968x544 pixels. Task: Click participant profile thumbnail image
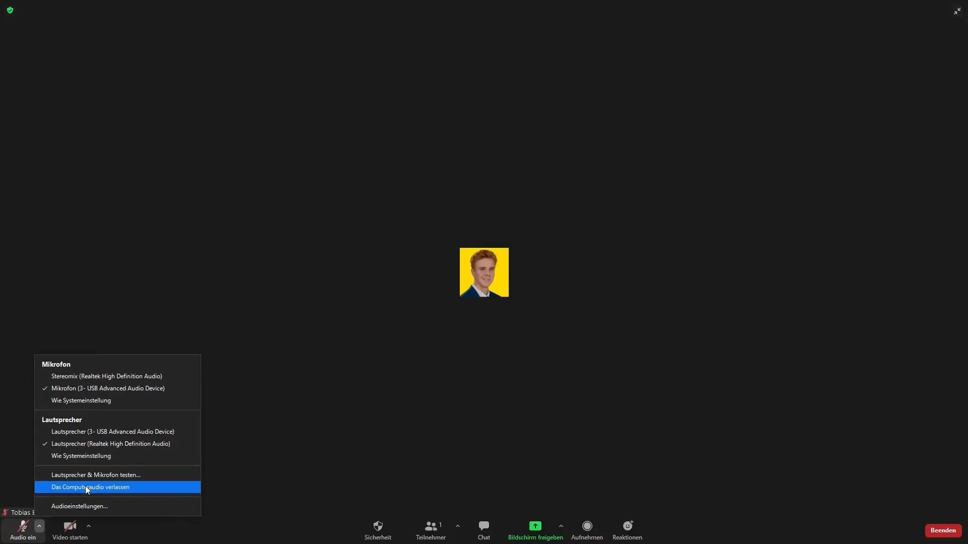484,271
